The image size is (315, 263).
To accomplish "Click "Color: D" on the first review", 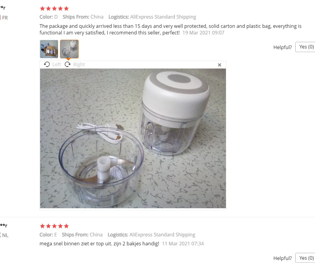I will click(x=49, y=17).
